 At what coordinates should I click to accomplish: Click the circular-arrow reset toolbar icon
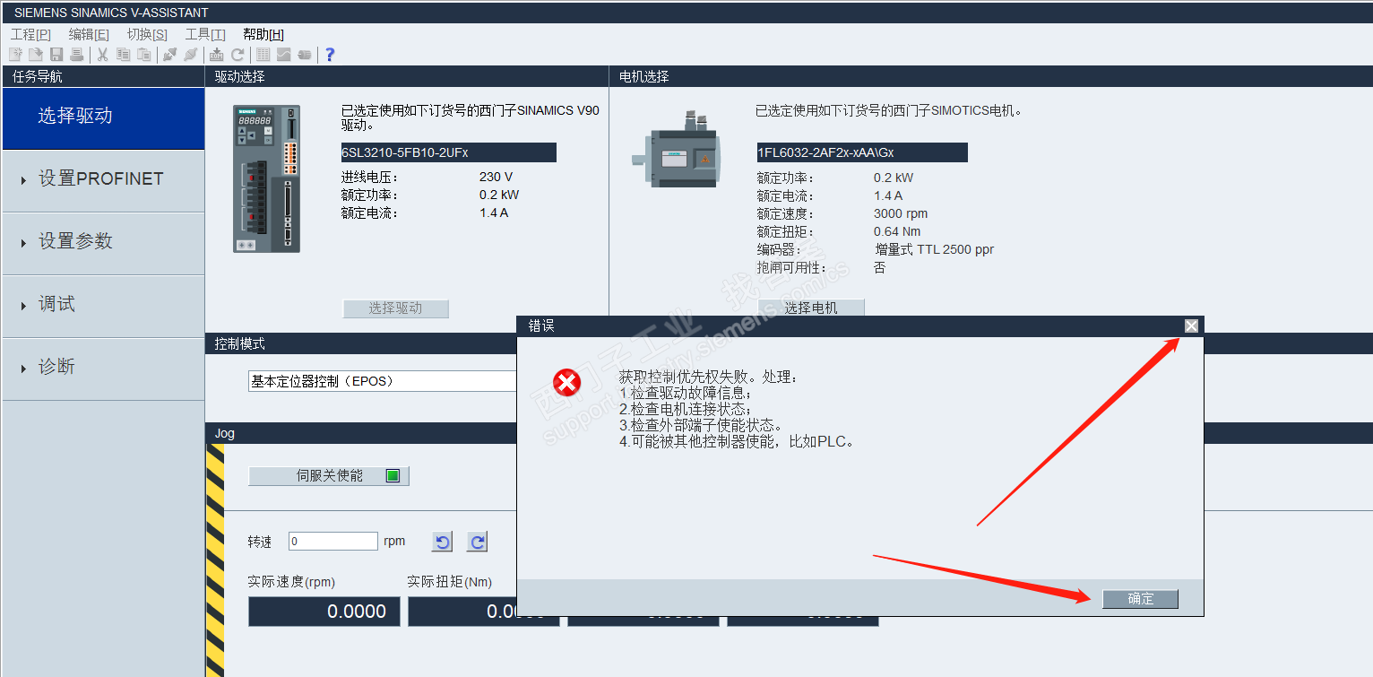[x=237, y=55]
